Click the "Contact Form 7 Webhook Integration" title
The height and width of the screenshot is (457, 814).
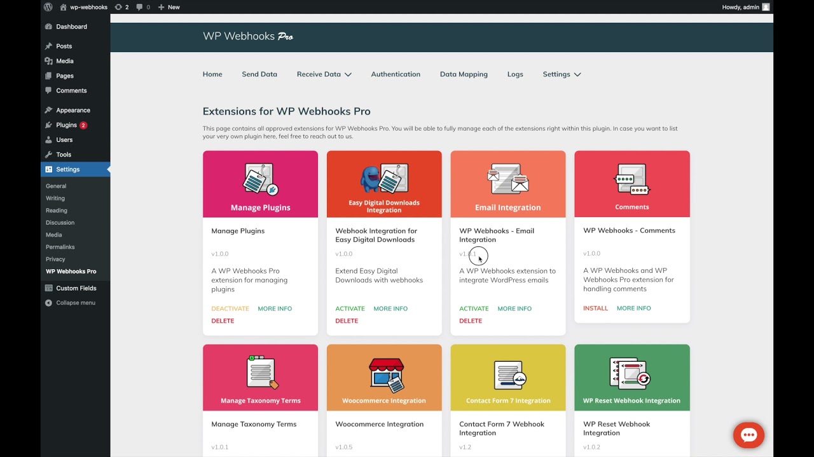(x=502, y=428)
